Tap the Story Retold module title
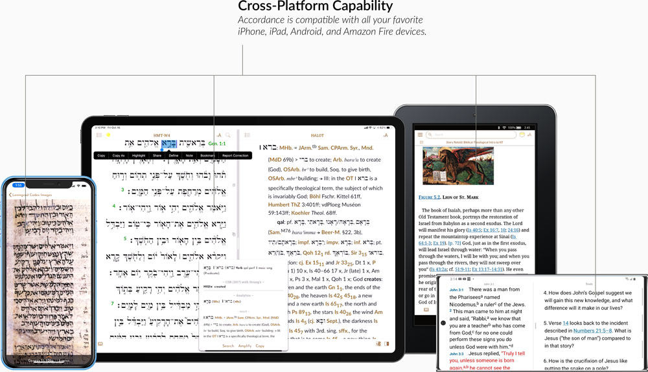648x372 pixels. [474, 142]
